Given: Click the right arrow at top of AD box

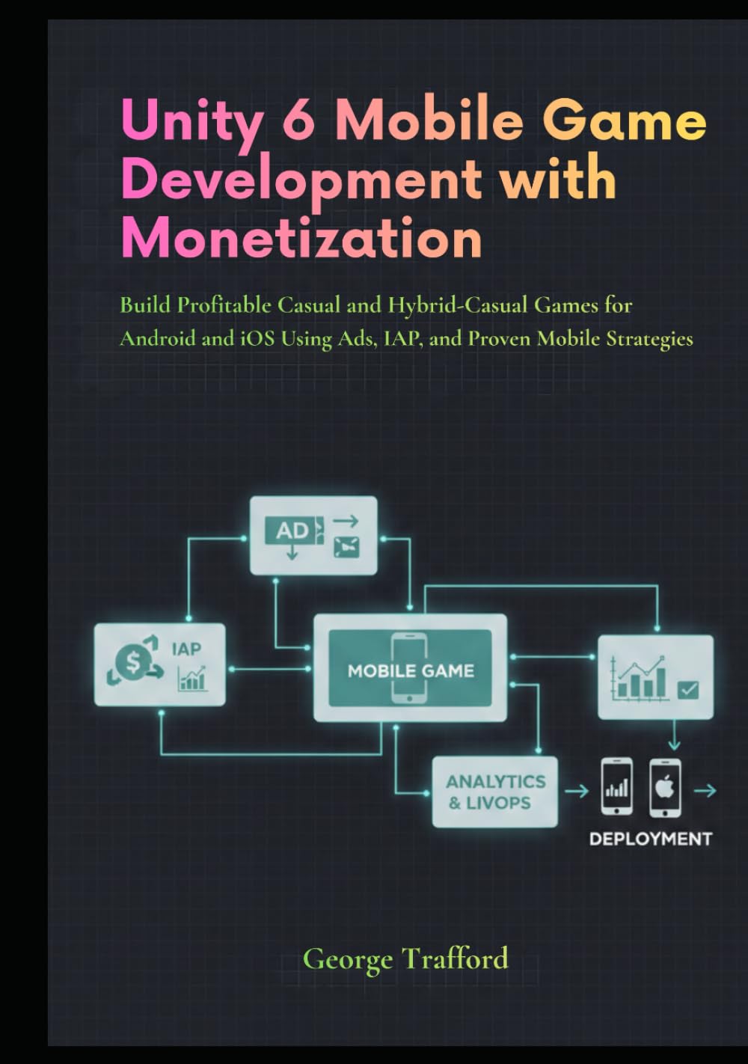Looking at the screenshot, I should (346, 521).
